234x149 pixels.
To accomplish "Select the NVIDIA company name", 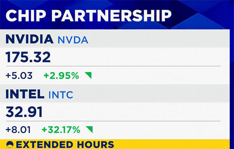I will 29,39.
